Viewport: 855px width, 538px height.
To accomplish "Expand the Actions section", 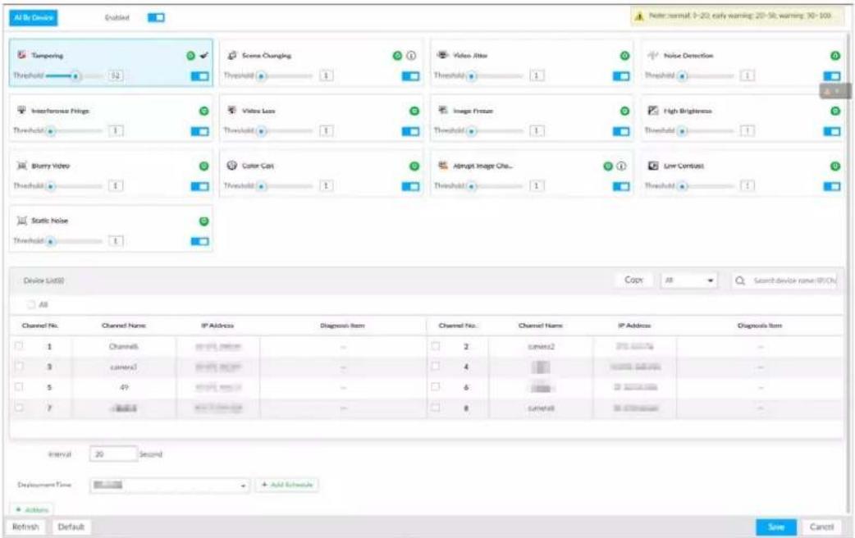I will tap(32, 510).
